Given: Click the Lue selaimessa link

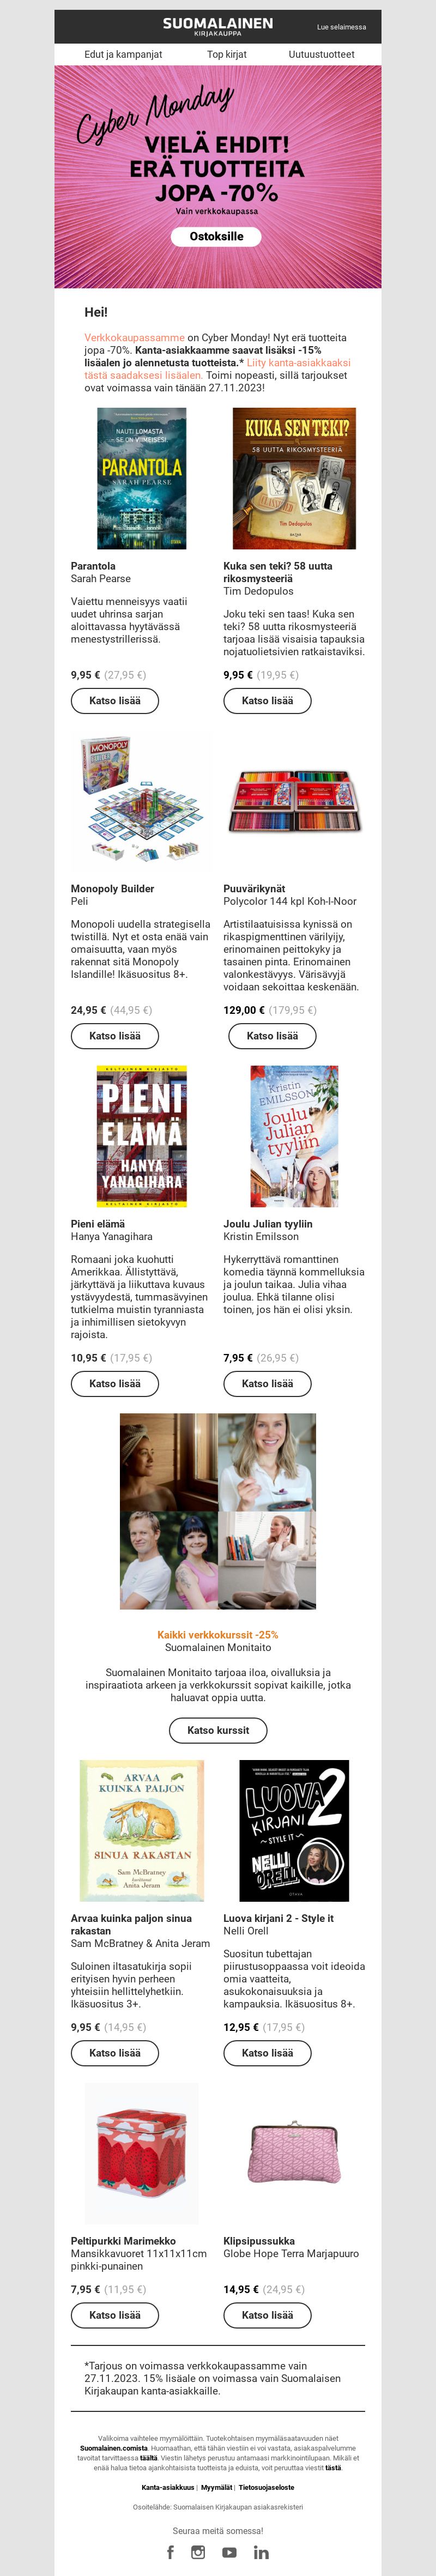Looking at the screenshot, I should 341,27.
